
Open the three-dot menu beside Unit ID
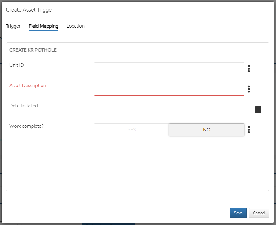(x=249, y=69)
